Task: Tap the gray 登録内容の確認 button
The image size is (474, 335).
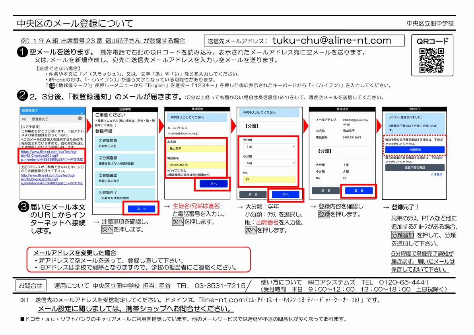Action: click(x=415, y=167)
